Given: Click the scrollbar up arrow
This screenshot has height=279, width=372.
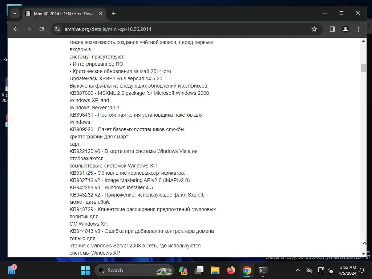Looking at the screenshot, I should (x=363, y=41).
